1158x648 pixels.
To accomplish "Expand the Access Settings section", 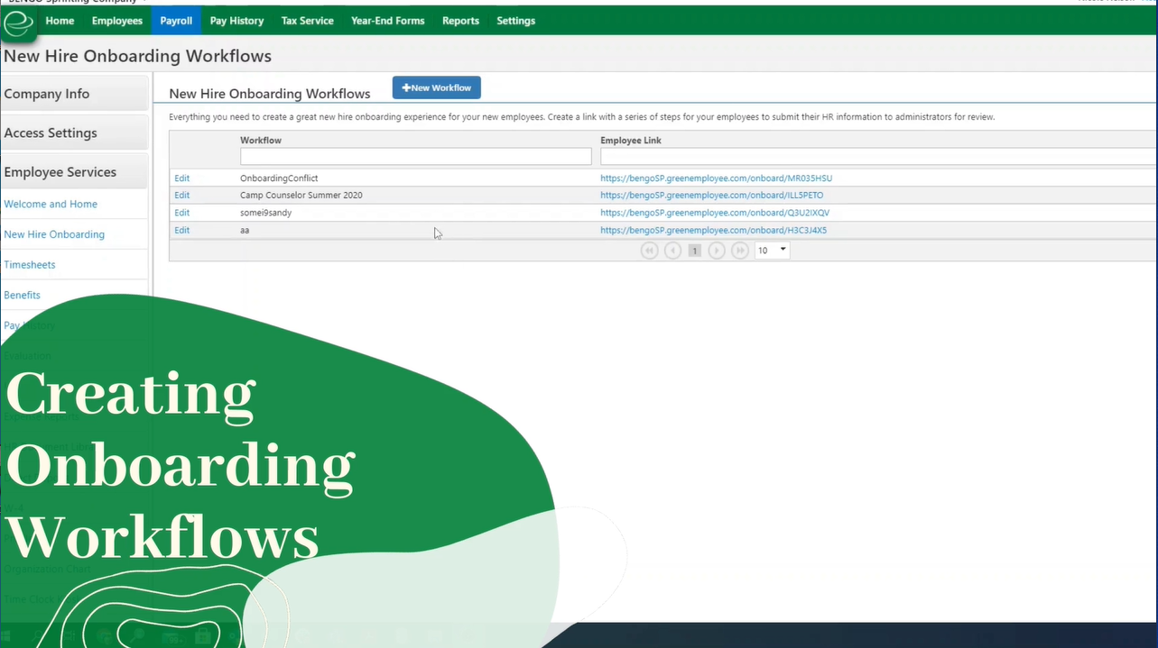I will point(75,132).
